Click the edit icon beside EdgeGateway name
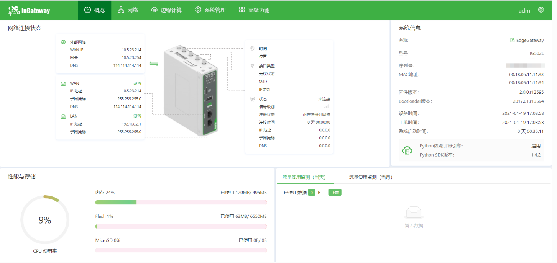Viewport: 557px width, 263px height. pos(512,40)
